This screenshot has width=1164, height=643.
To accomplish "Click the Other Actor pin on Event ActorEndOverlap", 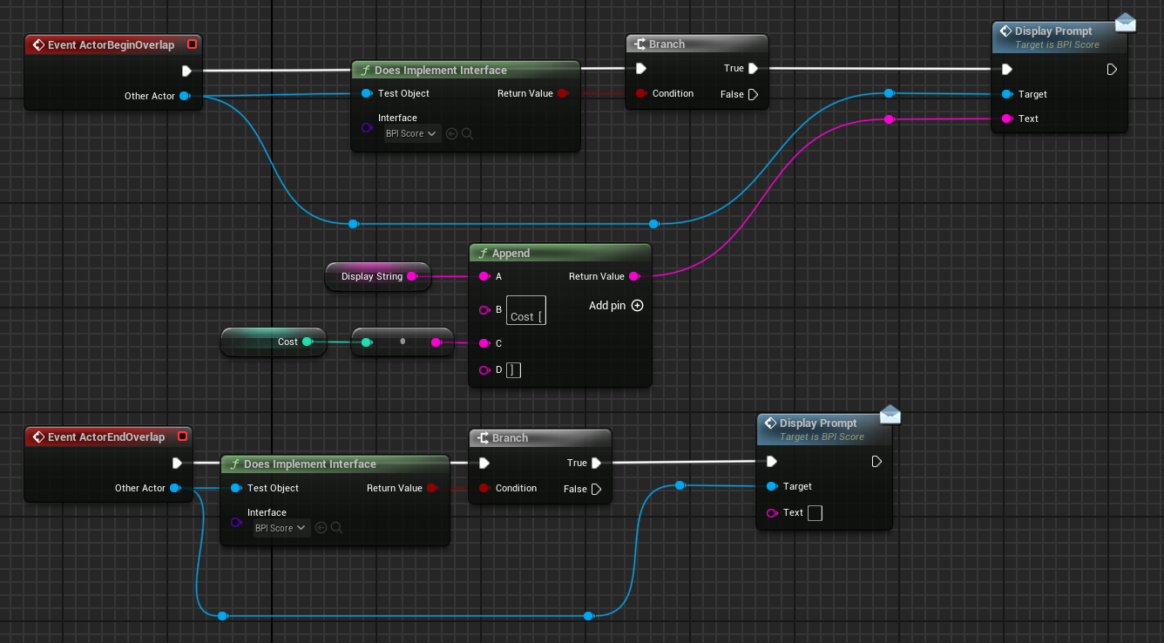I will click(175, 488).
